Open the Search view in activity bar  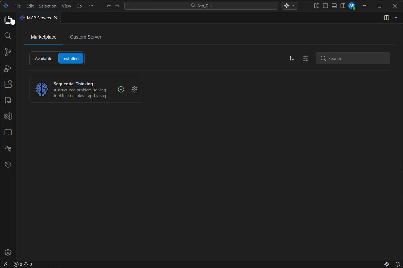pos(8,36)
